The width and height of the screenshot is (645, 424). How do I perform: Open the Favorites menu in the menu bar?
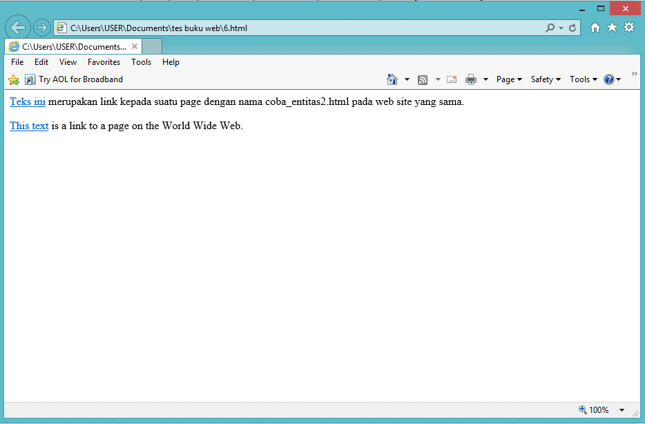pyautogui.click(x=104, y=62)
